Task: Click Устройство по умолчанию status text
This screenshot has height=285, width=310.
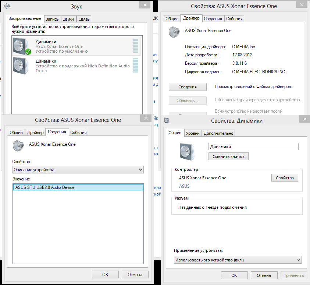Action: 62,51
